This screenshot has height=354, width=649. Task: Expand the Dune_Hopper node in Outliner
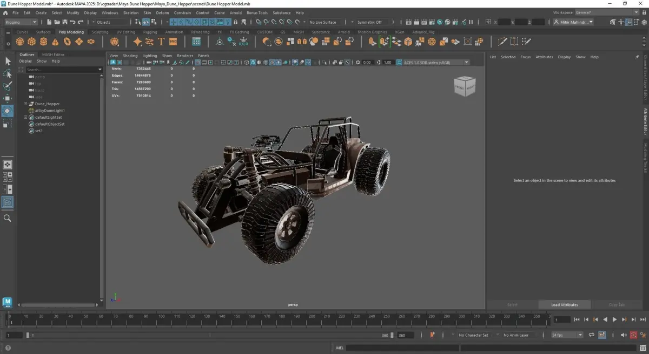[x=25, y=104]
